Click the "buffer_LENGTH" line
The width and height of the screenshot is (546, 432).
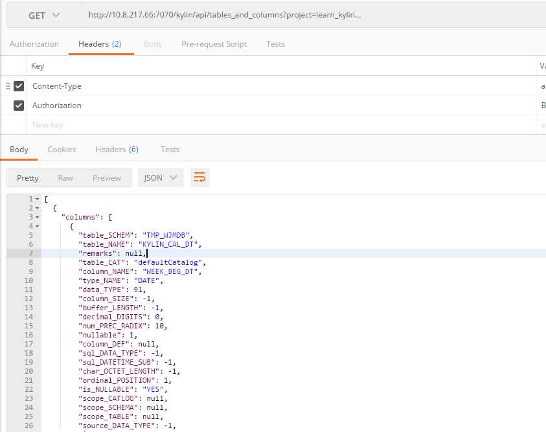[120, 308]
